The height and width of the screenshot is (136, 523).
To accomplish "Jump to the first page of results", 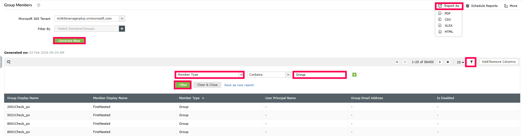I will point(397,62).
